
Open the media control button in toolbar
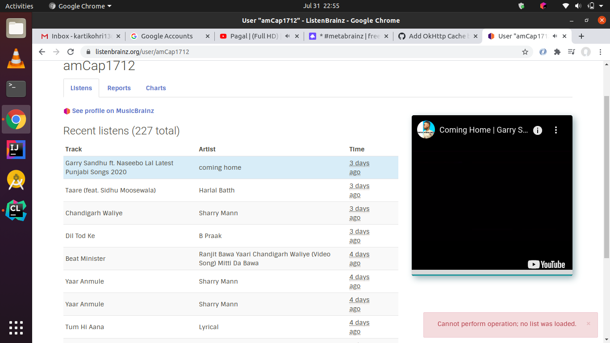[572, 52]
